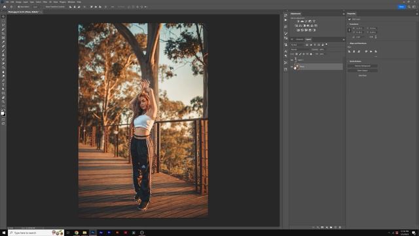Click the View More link
Image resolution: width=419 pixels, height=236 pixels.
click(x=363, y=75)
